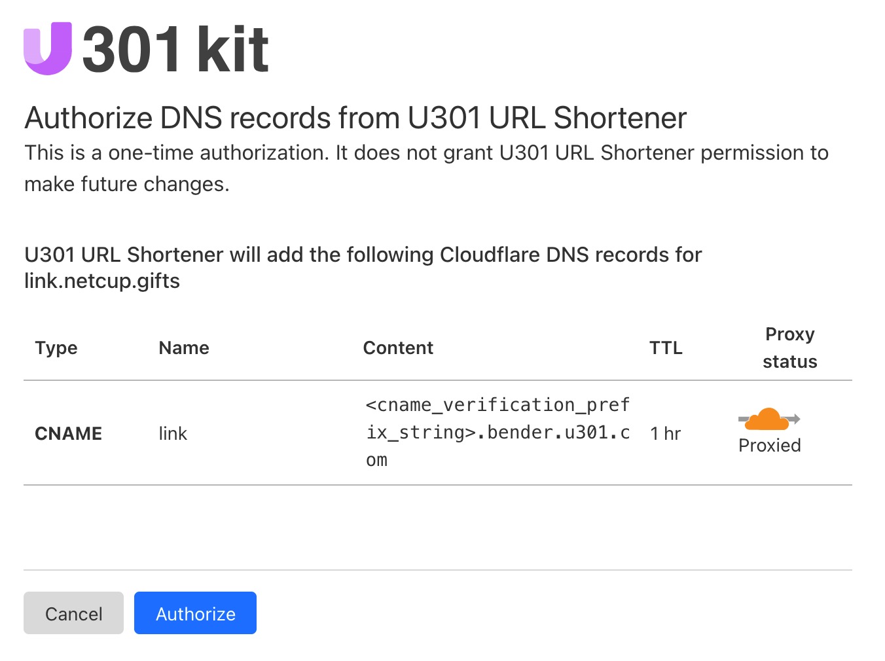Click the "Proxied" status label
Image resolution: width=885 pixels, height=661 pixels.
click(769, 446)
